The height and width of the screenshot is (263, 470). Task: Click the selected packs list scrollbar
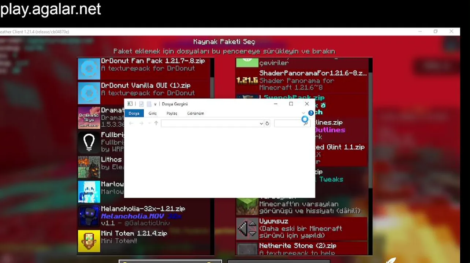tap(370, 130)
